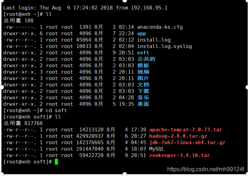Click the '-rw-------.' permission string
Image resolution: width=248 pixels, height=176 pixels.
[20, 27]
